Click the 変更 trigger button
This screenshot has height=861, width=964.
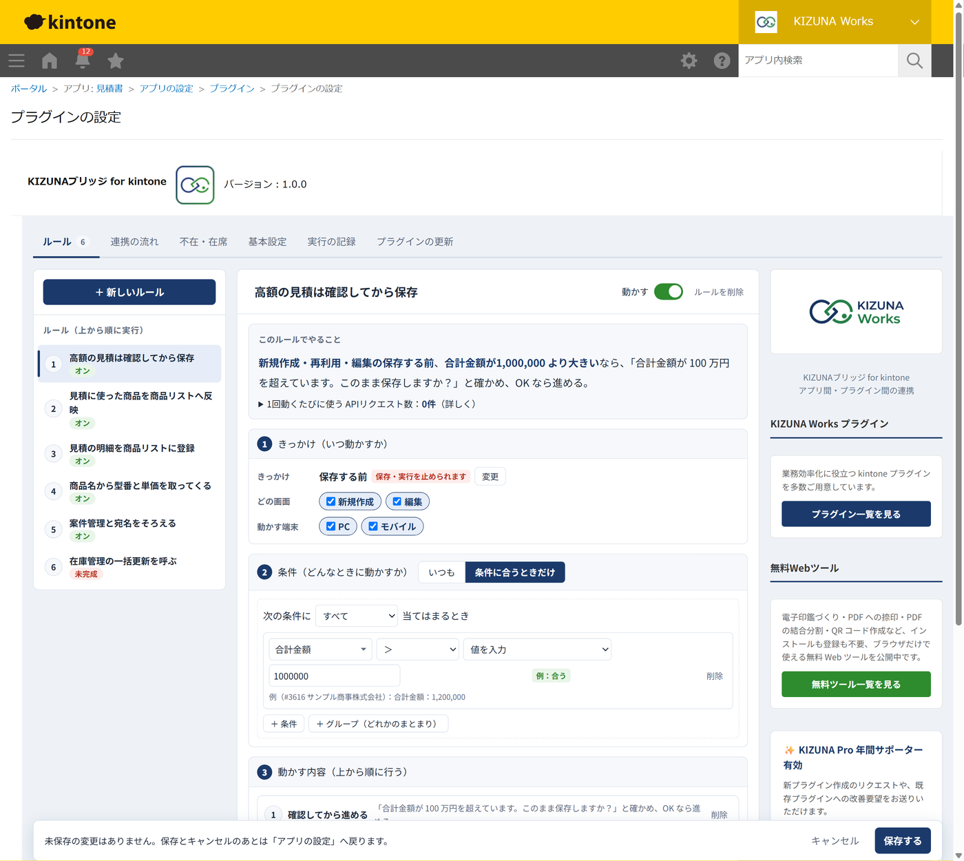(490, 477)
